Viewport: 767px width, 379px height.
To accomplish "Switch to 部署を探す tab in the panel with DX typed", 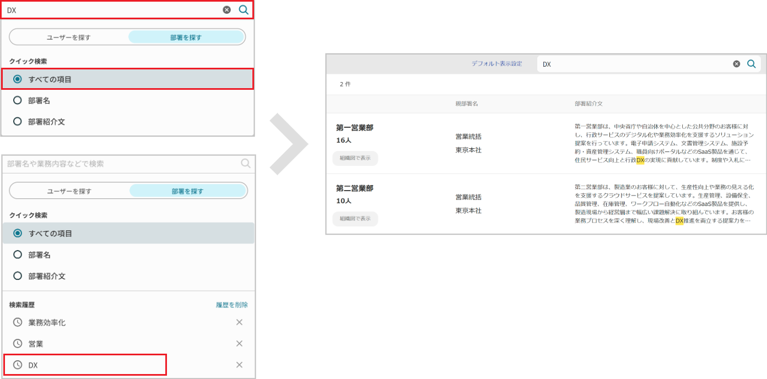I will coord(186,37).
